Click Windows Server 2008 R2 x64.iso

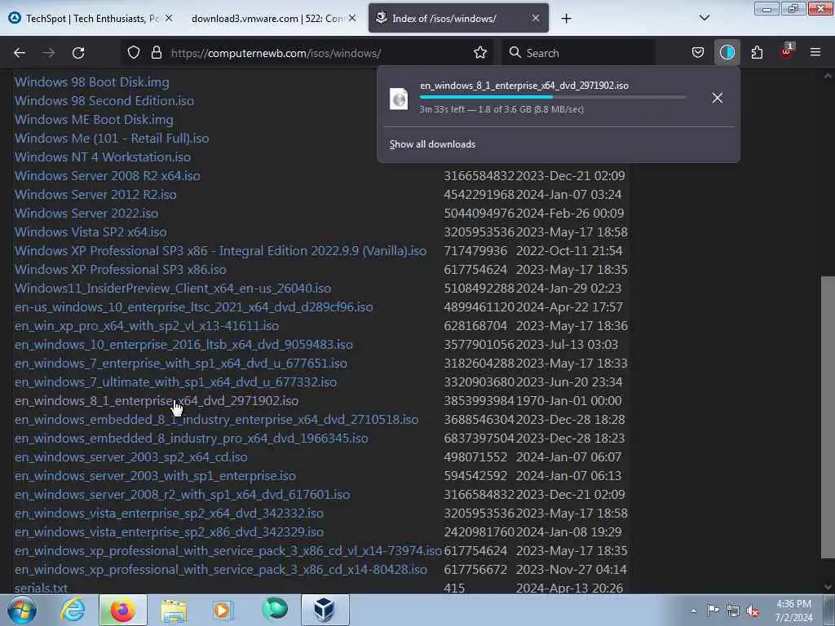[108, 176]
